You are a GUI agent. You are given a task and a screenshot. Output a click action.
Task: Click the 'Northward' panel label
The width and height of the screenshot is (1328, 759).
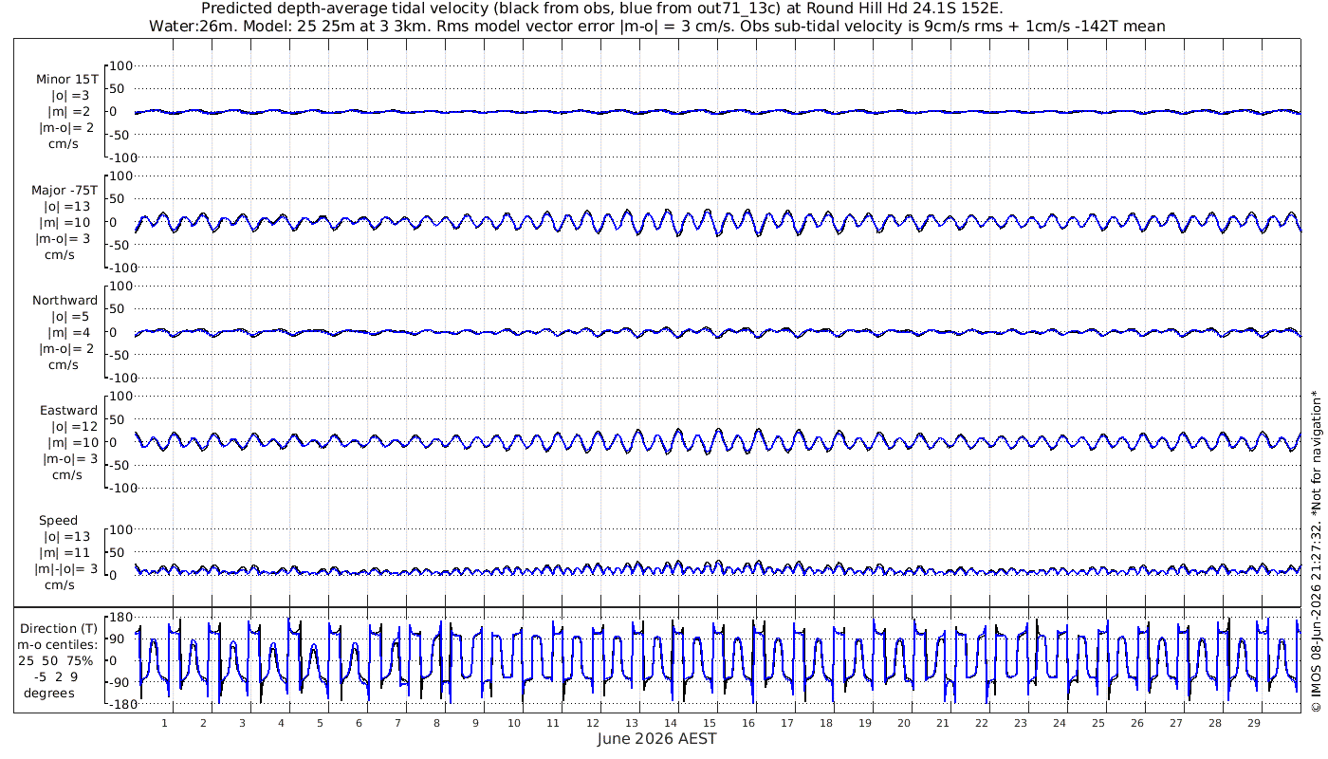click(x=65, y=300)
